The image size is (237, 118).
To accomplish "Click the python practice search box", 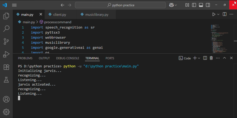I will click(120, 5).
